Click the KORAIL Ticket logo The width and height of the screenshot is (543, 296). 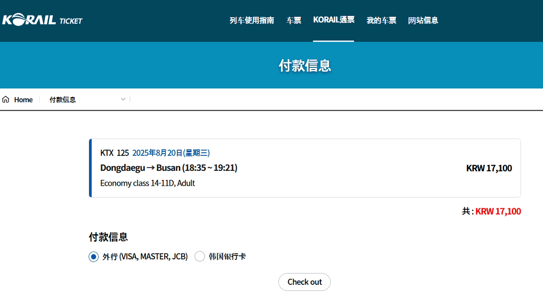[42, 20]
